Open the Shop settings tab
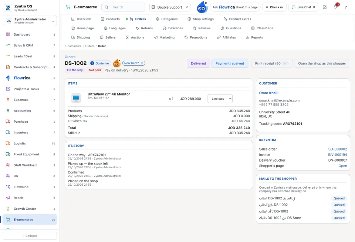 [x=200, y=19]
